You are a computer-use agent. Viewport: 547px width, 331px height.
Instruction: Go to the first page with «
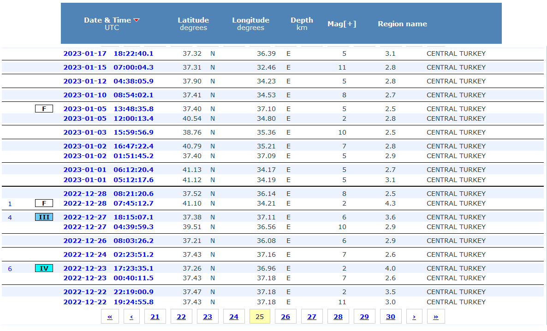click(110, 317)
